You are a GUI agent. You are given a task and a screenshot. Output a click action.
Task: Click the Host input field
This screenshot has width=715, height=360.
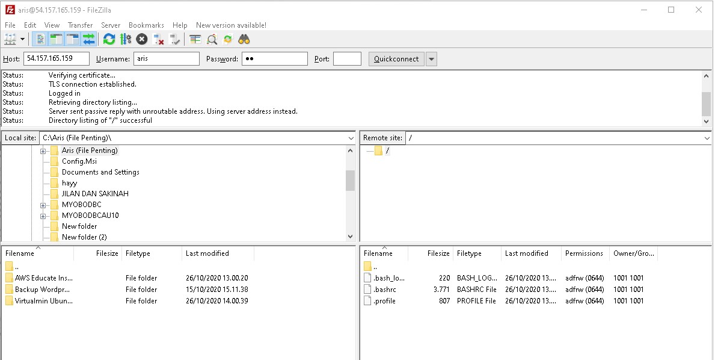57,58
